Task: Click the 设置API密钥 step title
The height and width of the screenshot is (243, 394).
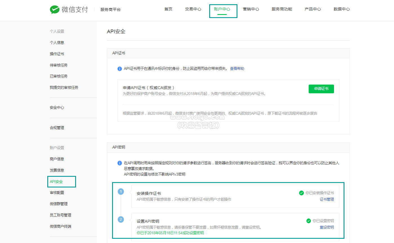Action: [x=148, y=221]
